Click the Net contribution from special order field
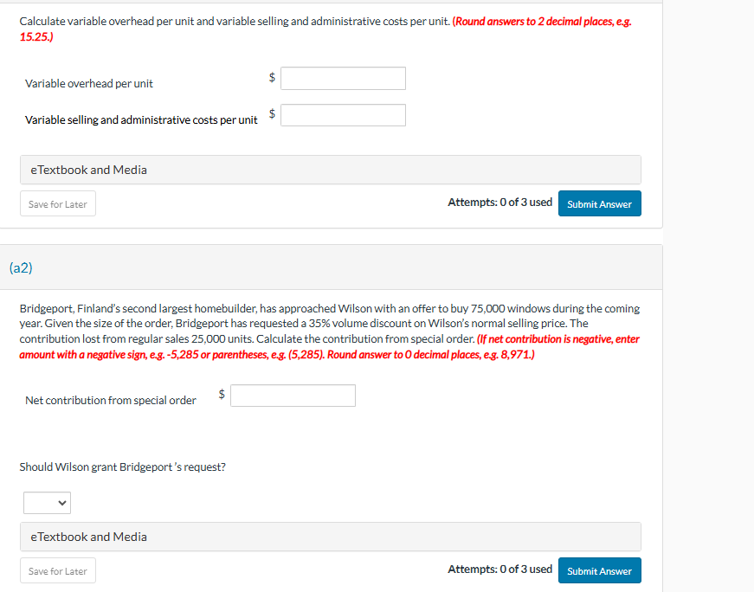Screen dimensions: 754x592 pyautogui.click(x=293, y=396)
